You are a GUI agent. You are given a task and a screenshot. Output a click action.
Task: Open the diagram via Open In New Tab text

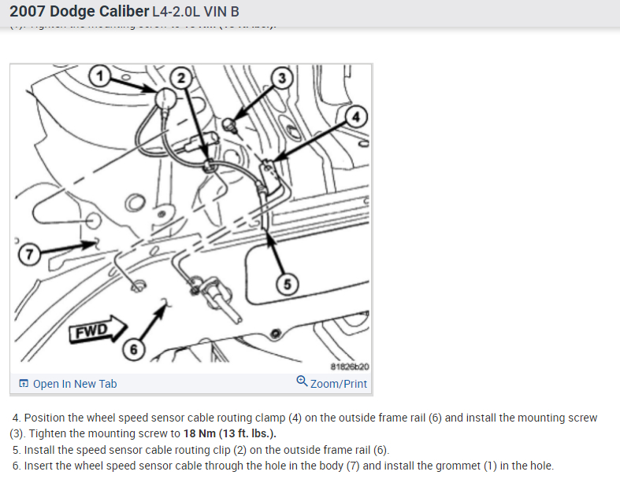(x=75, y=384)
